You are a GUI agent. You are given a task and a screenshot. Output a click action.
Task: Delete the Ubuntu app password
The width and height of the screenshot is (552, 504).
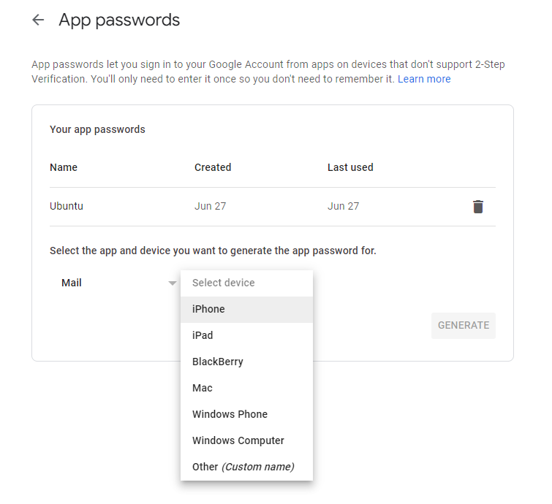click(478, 207)
